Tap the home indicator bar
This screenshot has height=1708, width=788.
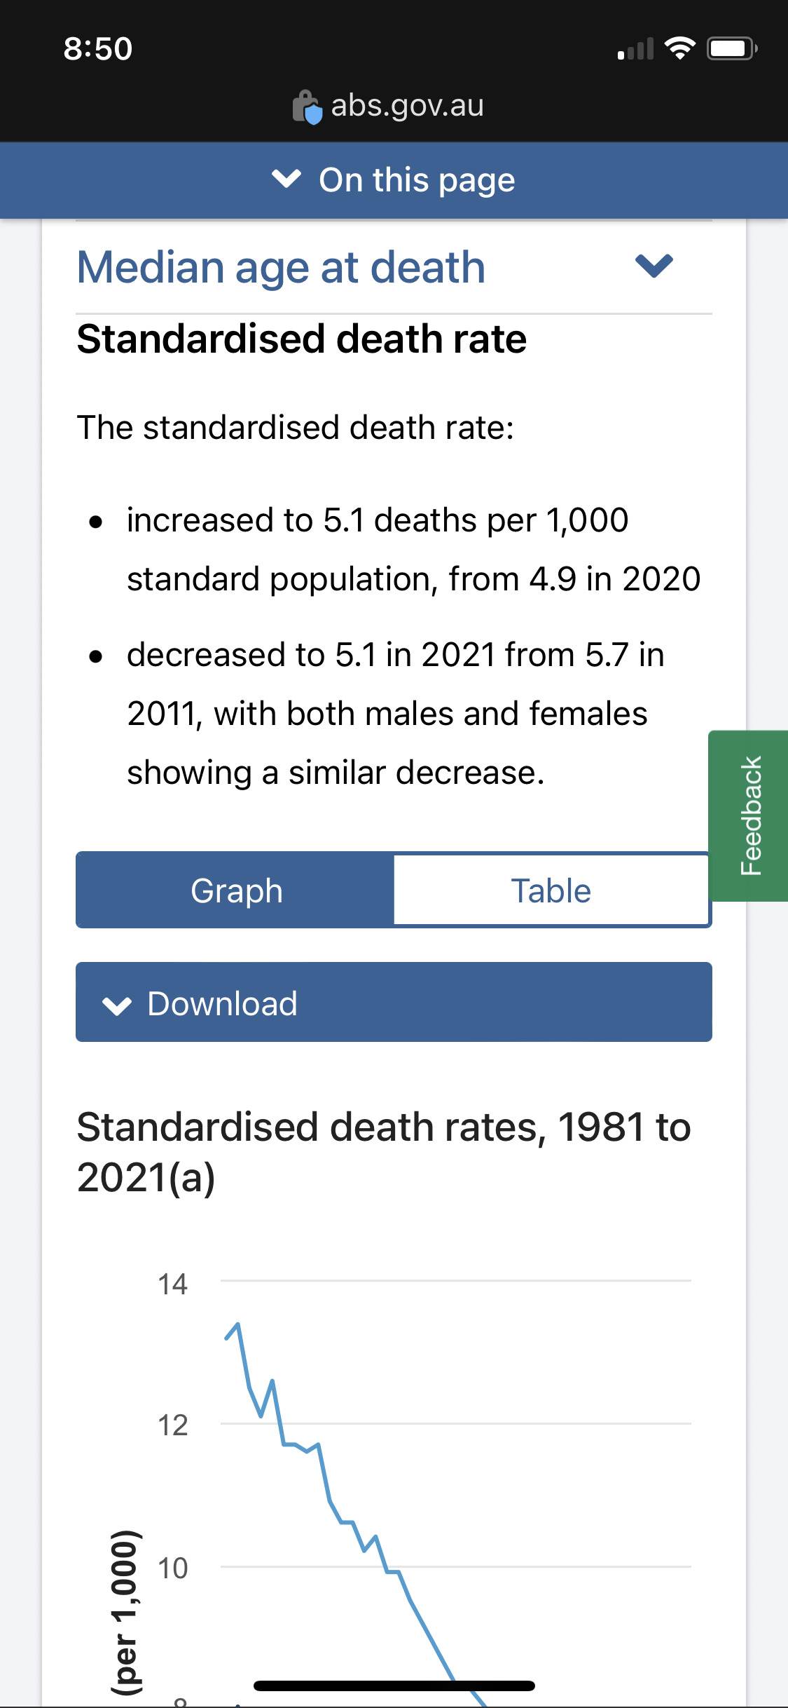tap(394, 1686)
